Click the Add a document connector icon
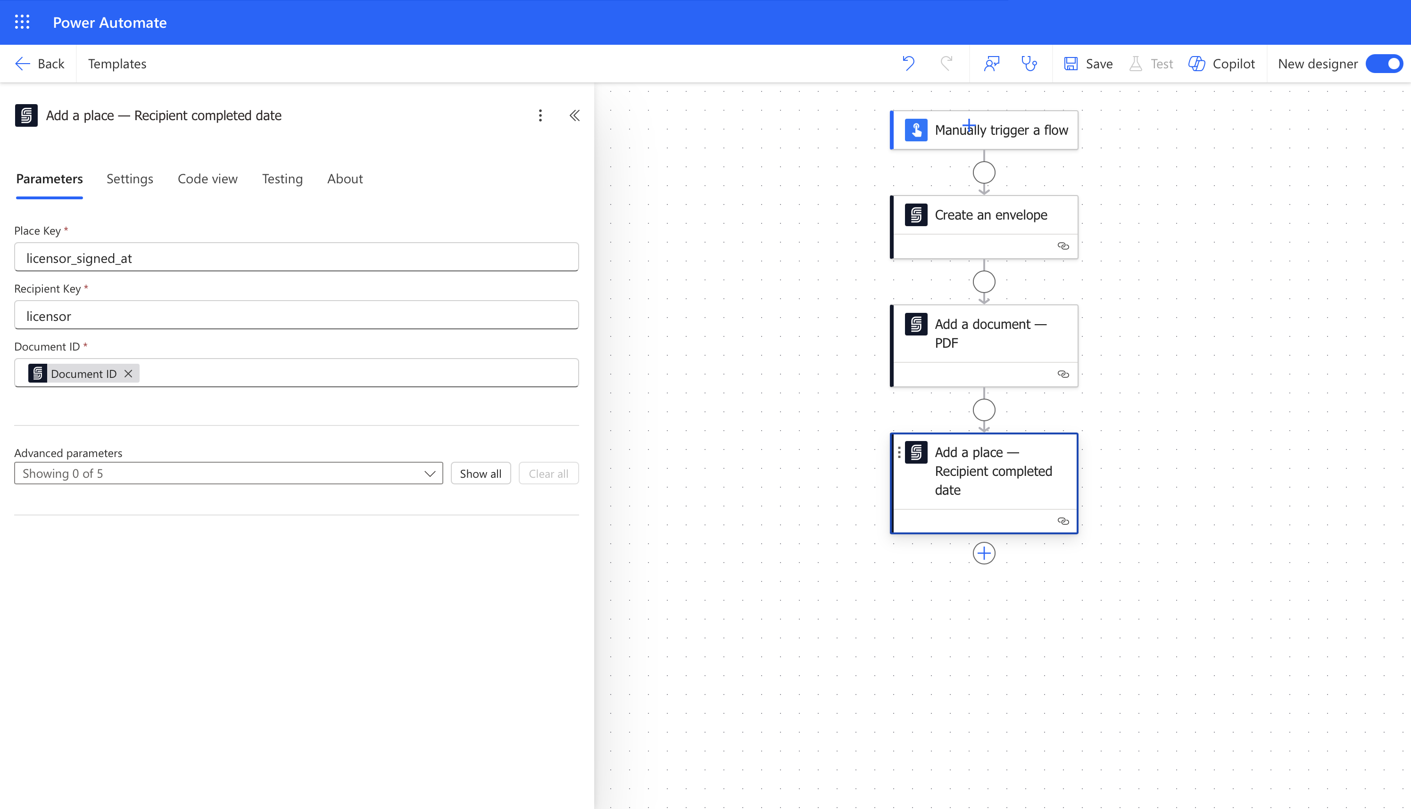This screenshot has width=1411, height=809. [916, 324]
